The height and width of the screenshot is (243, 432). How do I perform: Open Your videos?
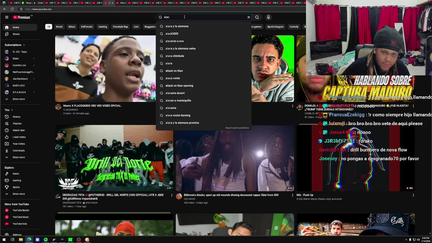click(20, 144)
